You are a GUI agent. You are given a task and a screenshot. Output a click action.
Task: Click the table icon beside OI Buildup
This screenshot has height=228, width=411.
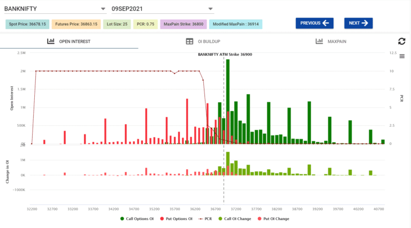(189, 41)
